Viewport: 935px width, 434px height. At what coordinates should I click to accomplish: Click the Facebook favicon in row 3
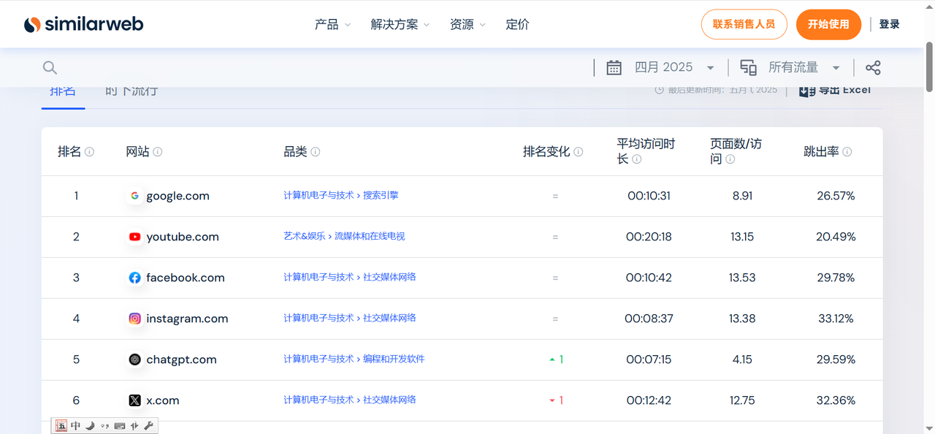click(134, 278)
